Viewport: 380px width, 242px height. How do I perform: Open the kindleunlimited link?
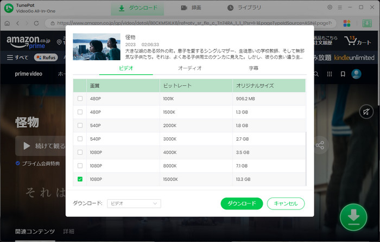(354, 58)
